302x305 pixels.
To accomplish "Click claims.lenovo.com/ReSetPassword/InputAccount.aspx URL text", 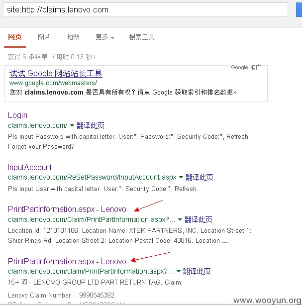I will coord(92,177).
